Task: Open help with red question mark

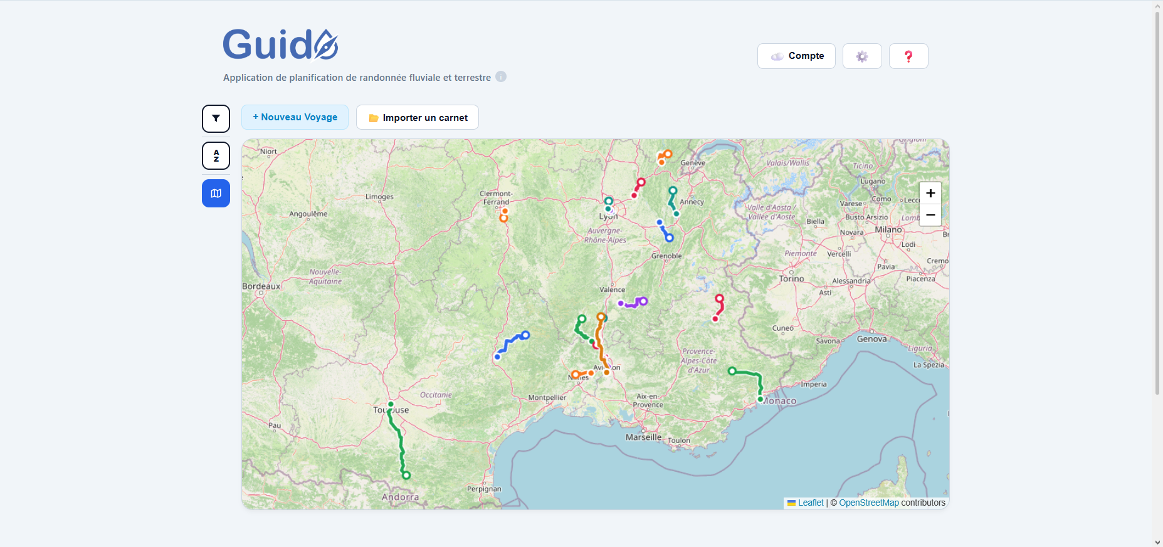Action: click(908, 56)
